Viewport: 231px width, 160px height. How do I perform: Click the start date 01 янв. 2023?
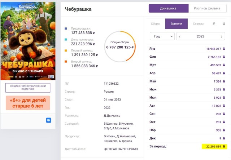(x=112, y=99)
